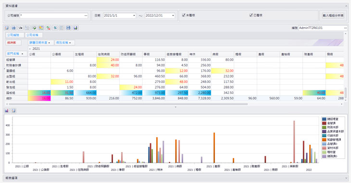The height and width of the screenshot is (183, 351).
Task: Click the collapse arrow on grid-chart splitter
Action: coord(175,107)
